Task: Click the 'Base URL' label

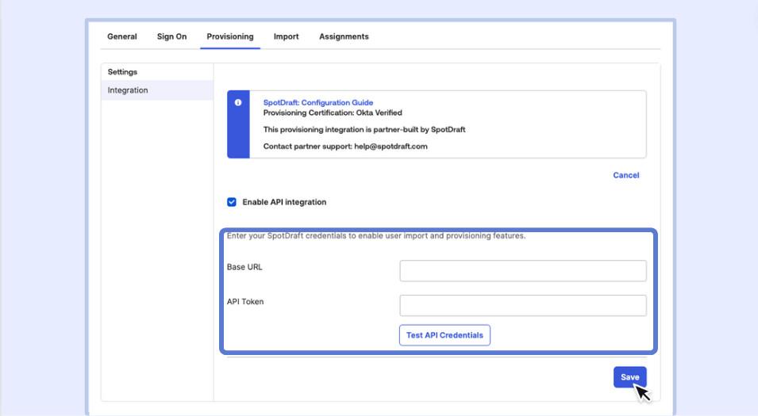Action: 244,267
